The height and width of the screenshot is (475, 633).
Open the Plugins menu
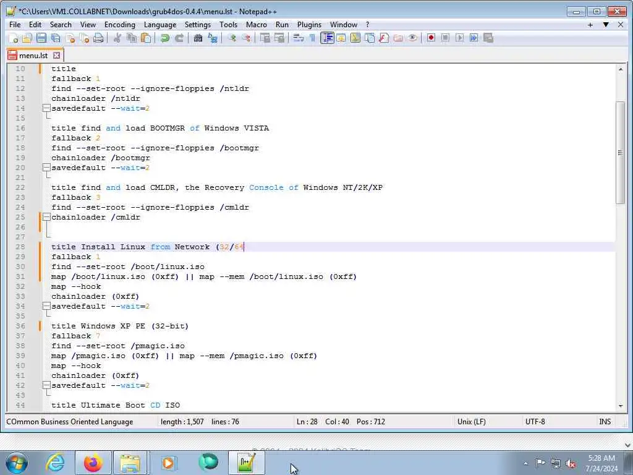pyautogui.click(x=309, y=25)
